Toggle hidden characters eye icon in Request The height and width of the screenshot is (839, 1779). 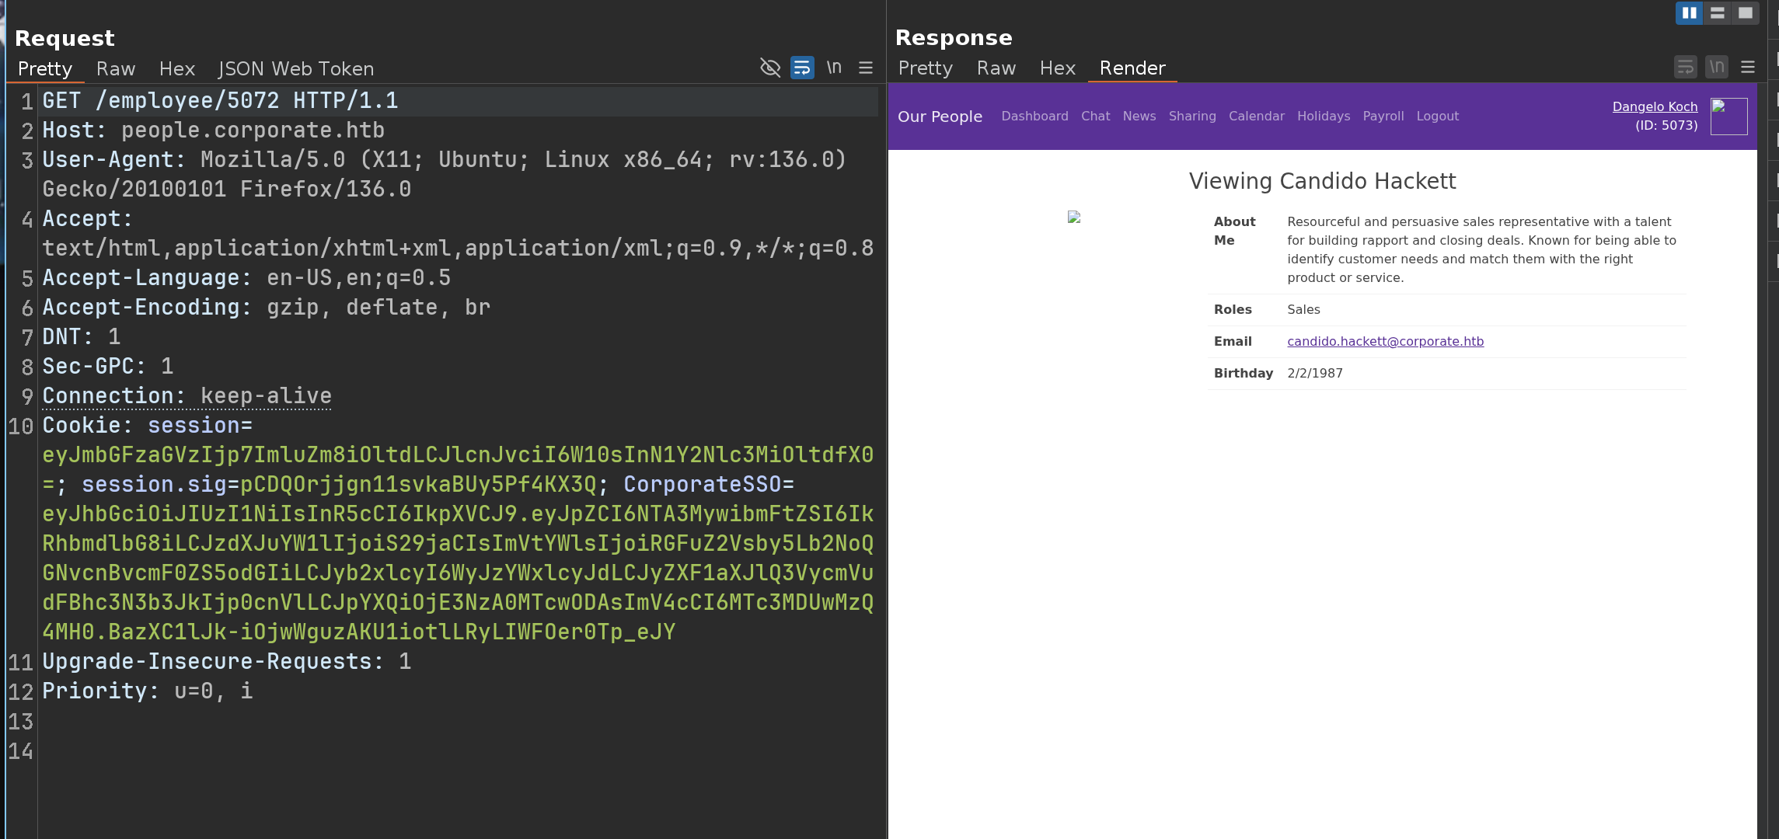[x=769, y=68]
